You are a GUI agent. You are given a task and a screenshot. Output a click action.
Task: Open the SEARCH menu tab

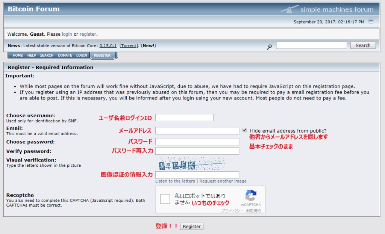pyautogui.click(x=47, y=56)
